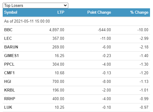The width and height of the screenshot is (153, 112).
Task: Click the PPCL symbol
Action: pyautogui.click(x=9, y=64)
